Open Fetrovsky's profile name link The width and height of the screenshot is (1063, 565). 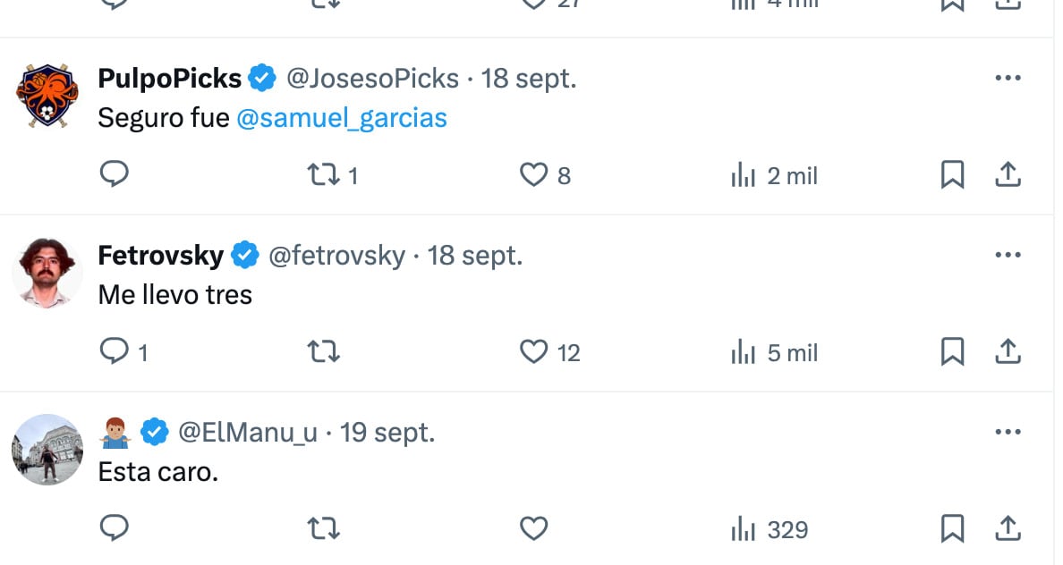pos(160,256)
